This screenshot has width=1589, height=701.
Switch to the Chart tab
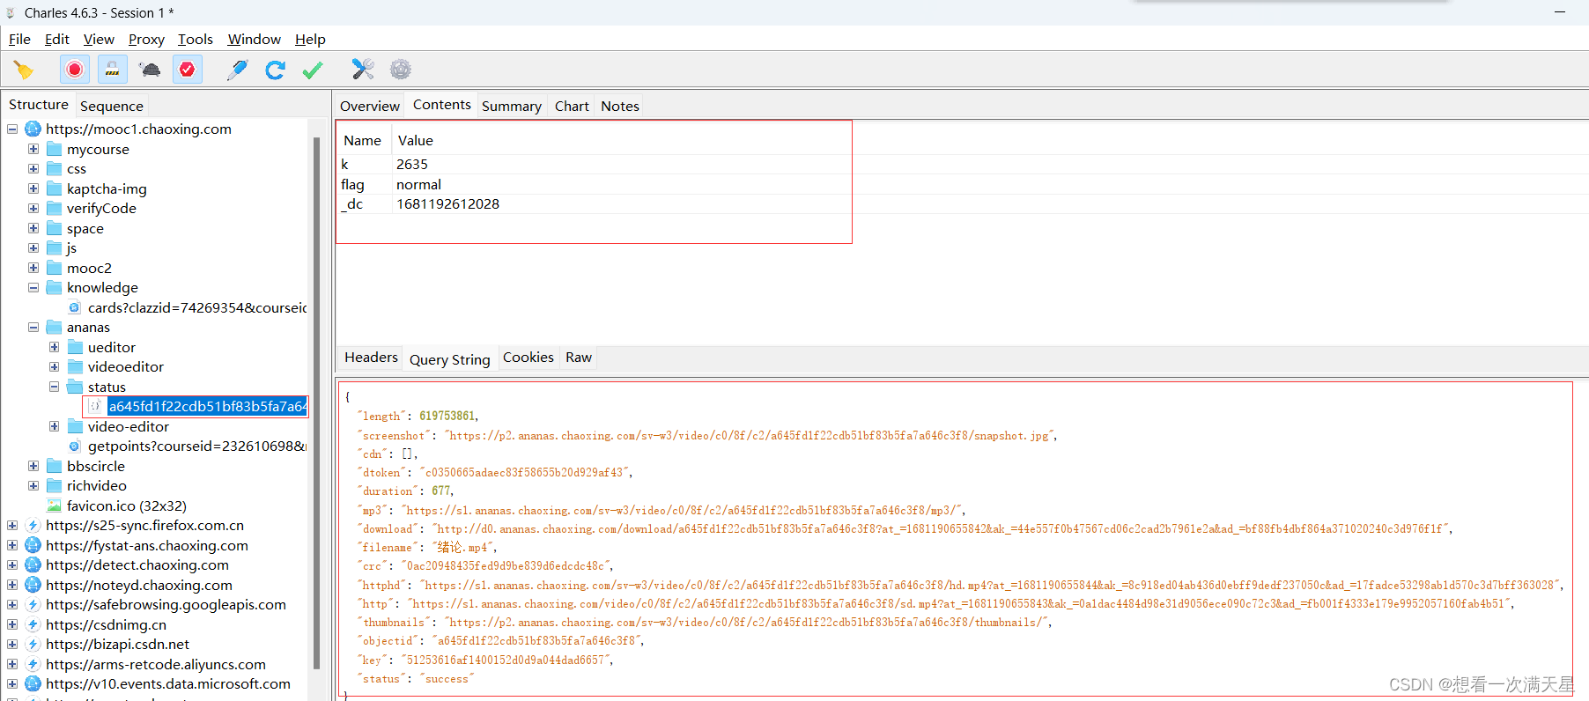click(572, 106)
